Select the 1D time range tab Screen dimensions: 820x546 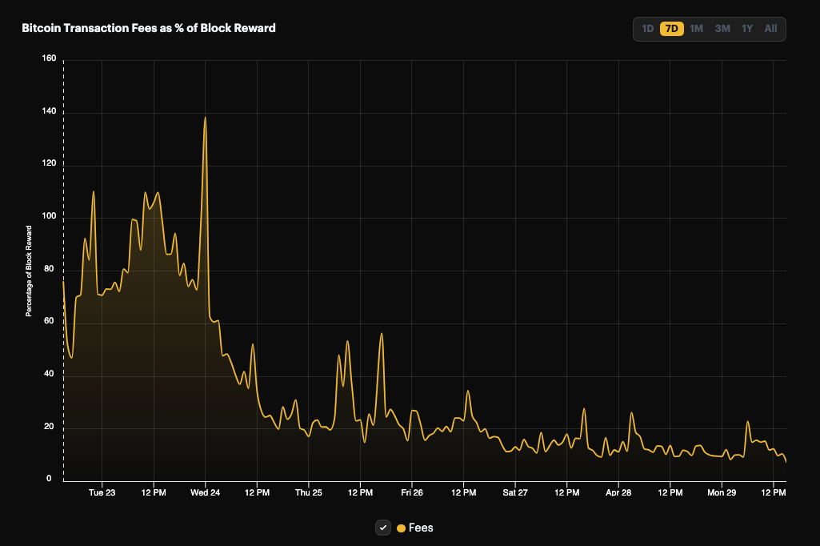pos(647,29)
